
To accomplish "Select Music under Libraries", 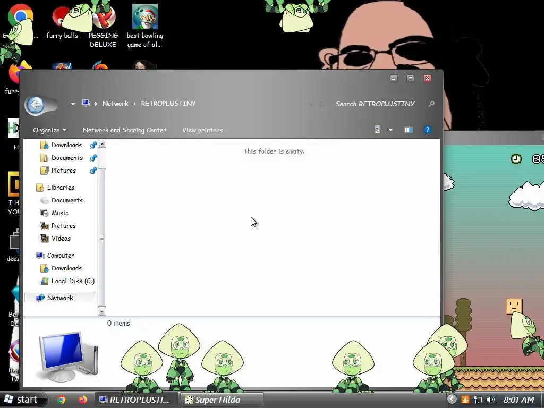I will (60, 213).
